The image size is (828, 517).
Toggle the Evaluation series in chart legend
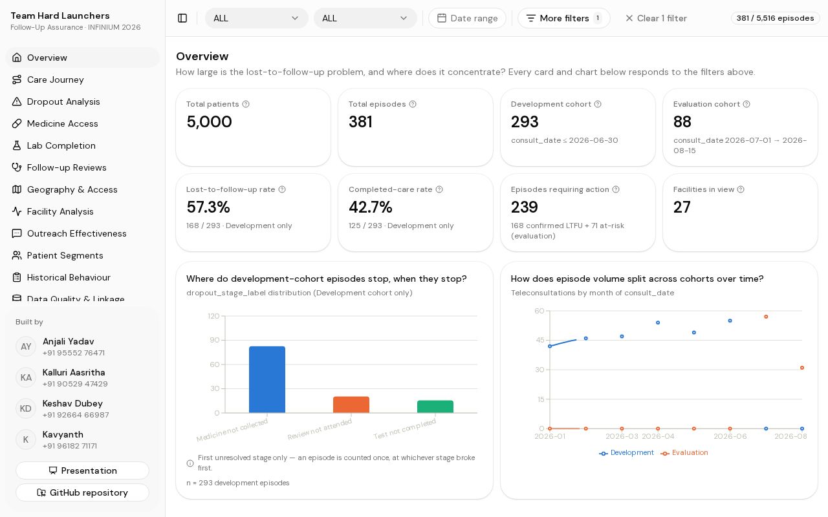[684, 453]
